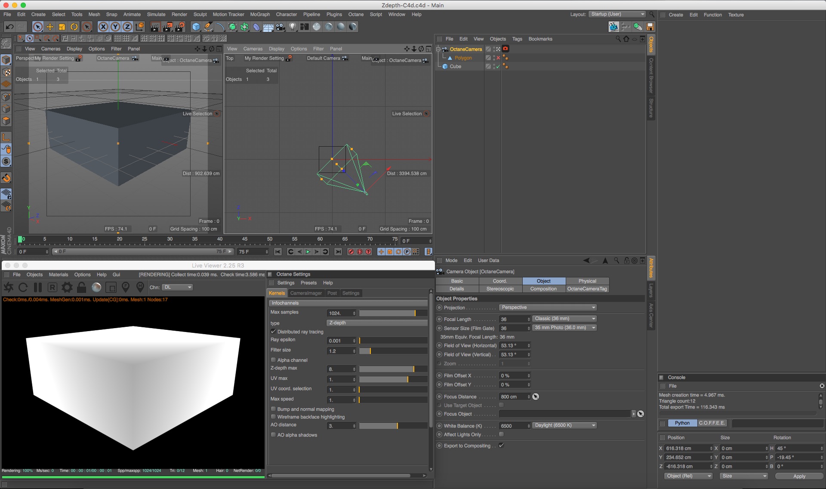
Task: Select the Move tool in toolbar
Action: tap(50, 27)
